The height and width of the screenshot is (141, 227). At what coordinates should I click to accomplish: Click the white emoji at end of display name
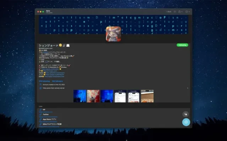[68, 45]
